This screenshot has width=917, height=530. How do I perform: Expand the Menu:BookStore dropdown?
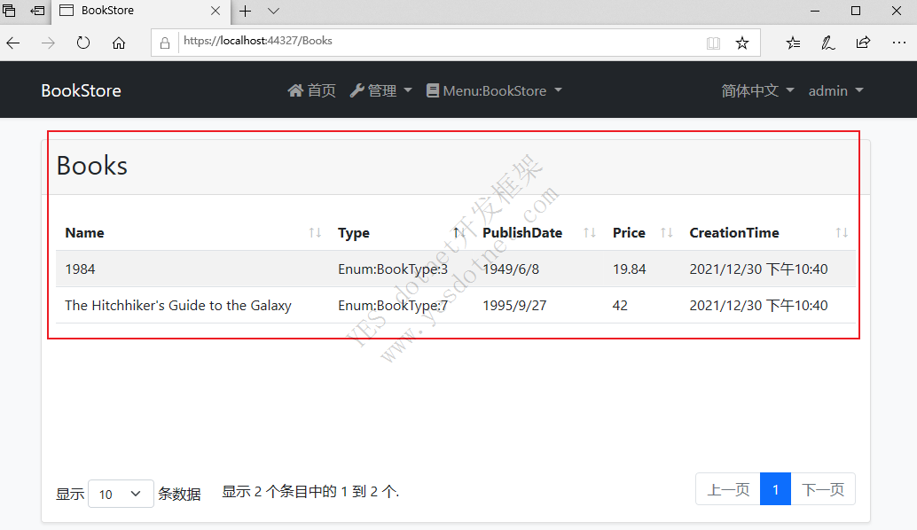(494, 90)
